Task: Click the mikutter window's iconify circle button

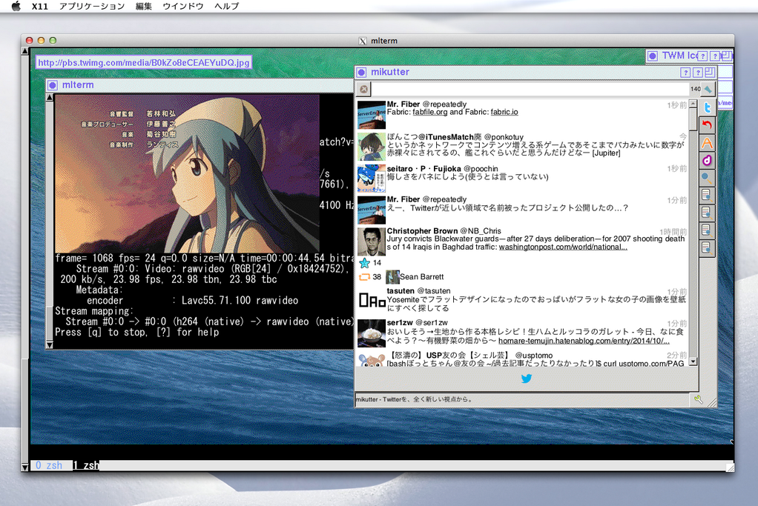Action: coord(362,72)
